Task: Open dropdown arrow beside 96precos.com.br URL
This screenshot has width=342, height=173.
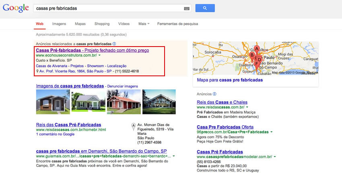Action: click(x=271, y=132)
